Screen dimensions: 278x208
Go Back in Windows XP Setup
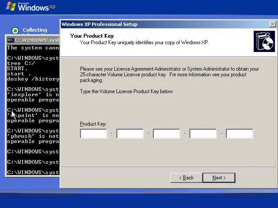pyautogui.click(x=186, y=178)
